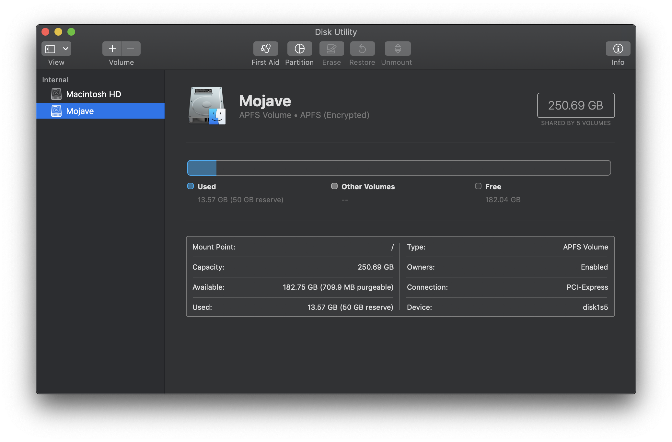
Task: Click the large Mojave disk image
Action: (207, 106)
